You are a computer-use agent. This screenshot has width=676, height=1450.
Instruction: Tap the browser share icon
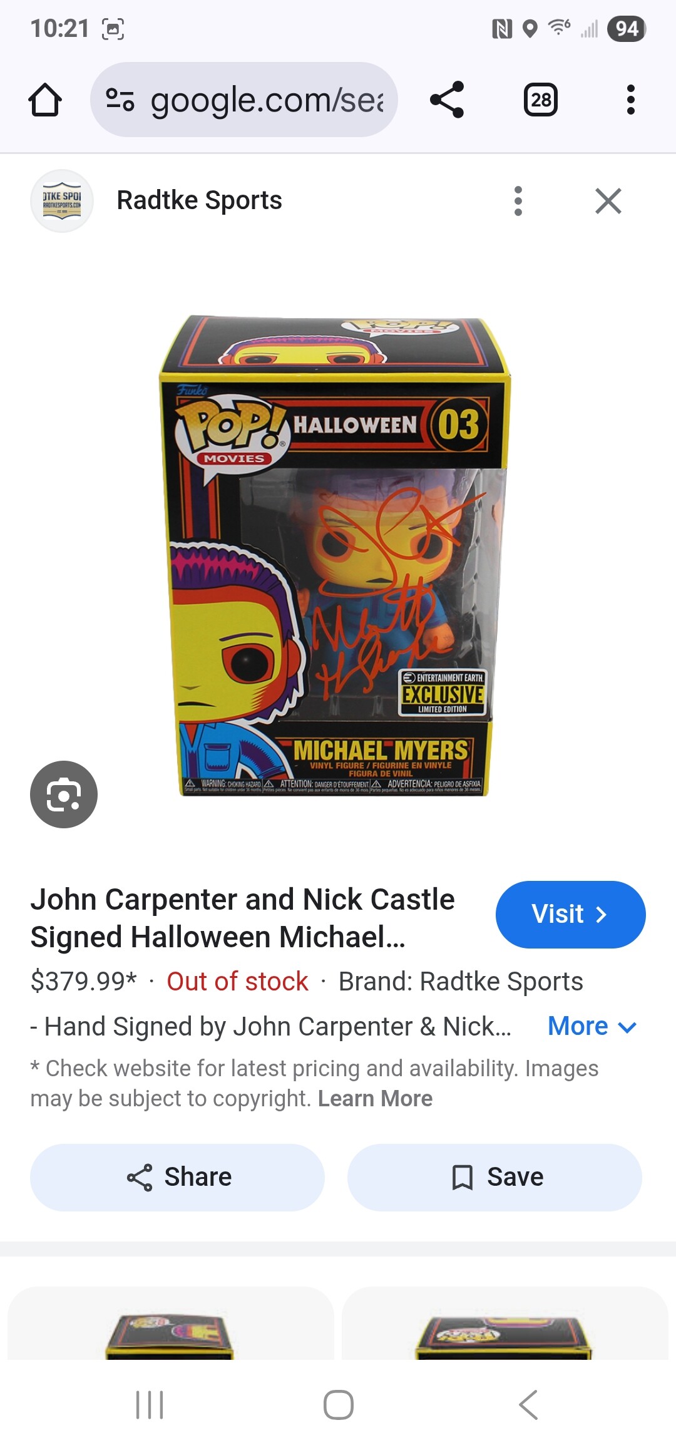tap(447, 100)
